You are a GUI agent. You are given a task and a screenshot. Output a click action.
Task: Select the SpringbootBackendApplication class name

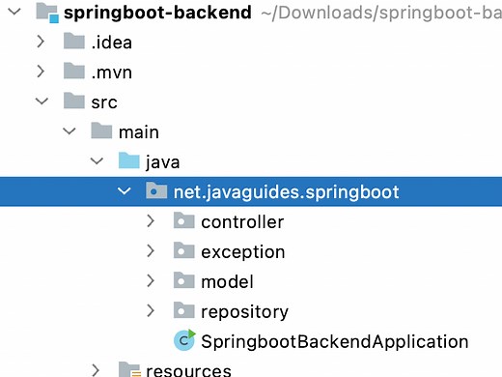coord(335,342)
